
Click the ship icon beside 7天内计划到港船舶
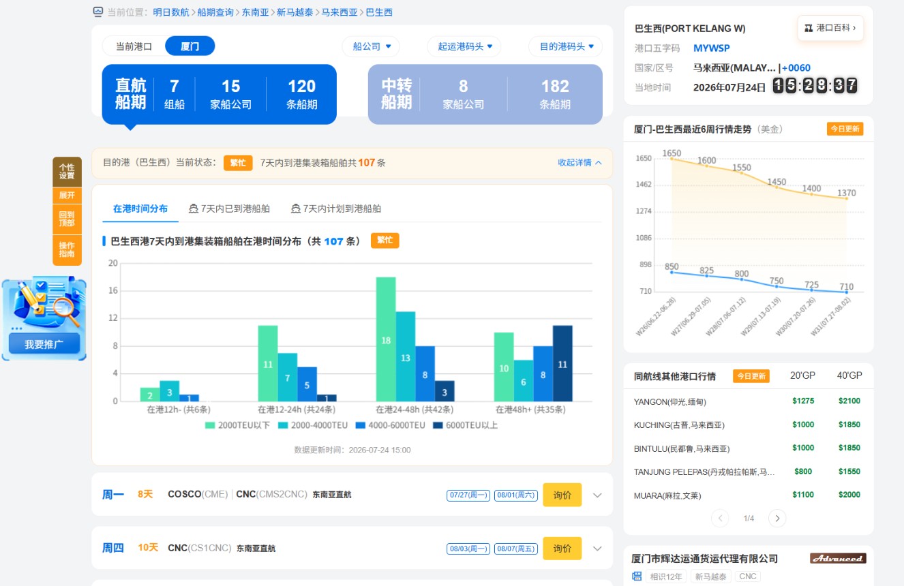point(295,209)
